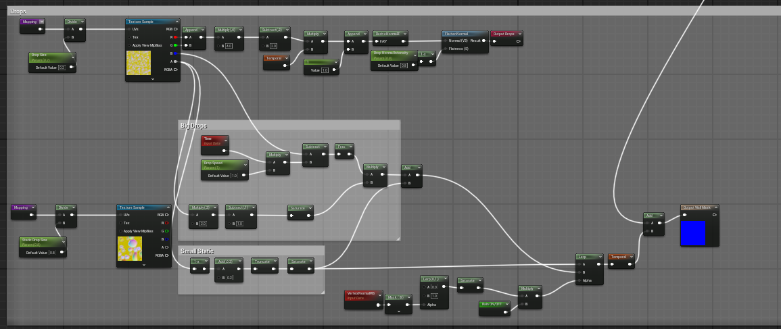Click the InXY input pin on DeriveNormalZ
Screen dimensions: 781x329
coord(377,41)
